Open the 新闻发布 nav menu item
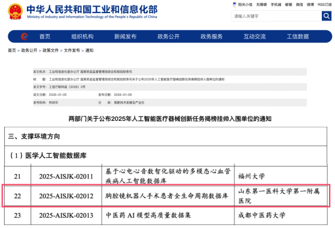335x228 pixels. (126, 37)
